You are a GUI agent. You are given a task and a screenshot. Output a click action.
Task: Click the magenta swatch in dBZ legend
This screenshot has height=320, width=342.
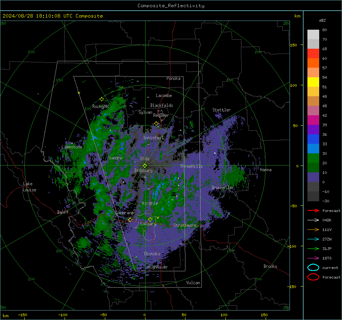(313, 120)
